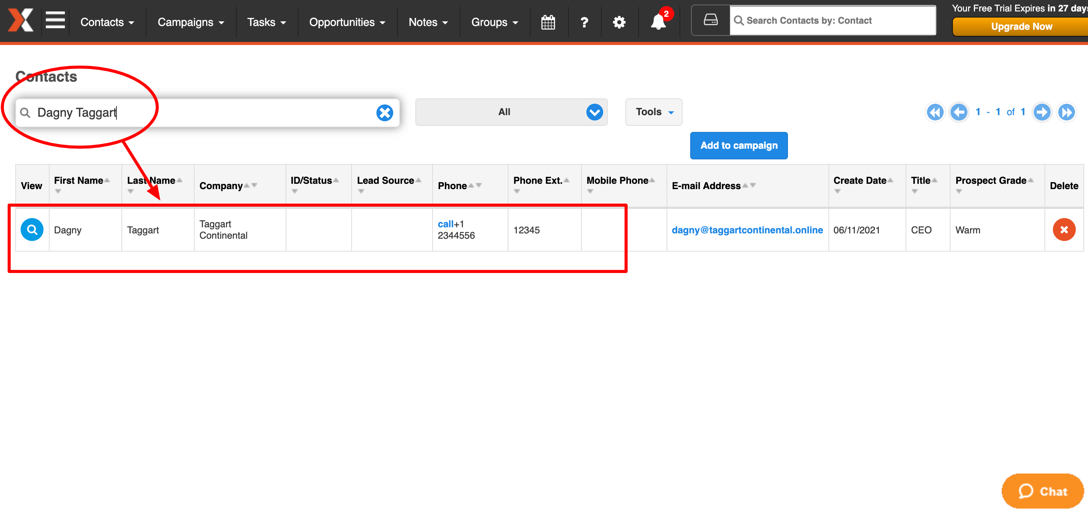The height and width of the screenshot is (517, 1088).
Task: Open the settings gear icon
Action: 619,22
